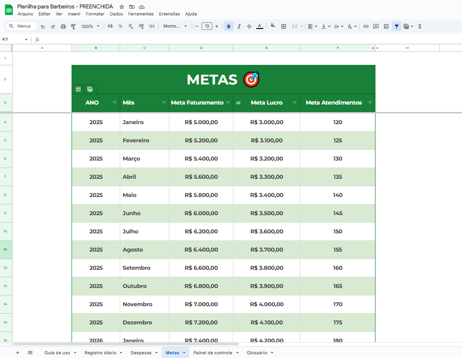The height and width of the screenshot is (358, 462).
Task: Increase font size with plus button
Action: coord(217,27)
